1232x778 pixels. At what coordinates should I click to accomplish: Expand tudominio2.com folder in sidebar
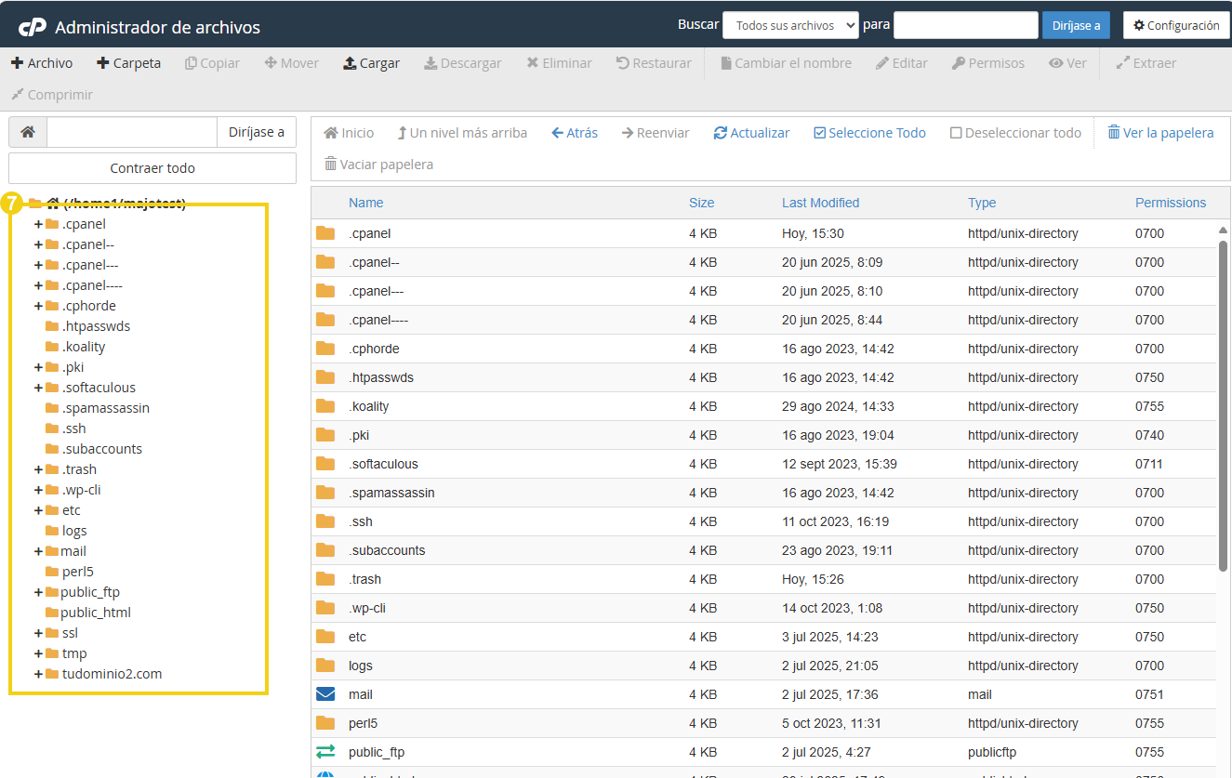pos(39,674)
